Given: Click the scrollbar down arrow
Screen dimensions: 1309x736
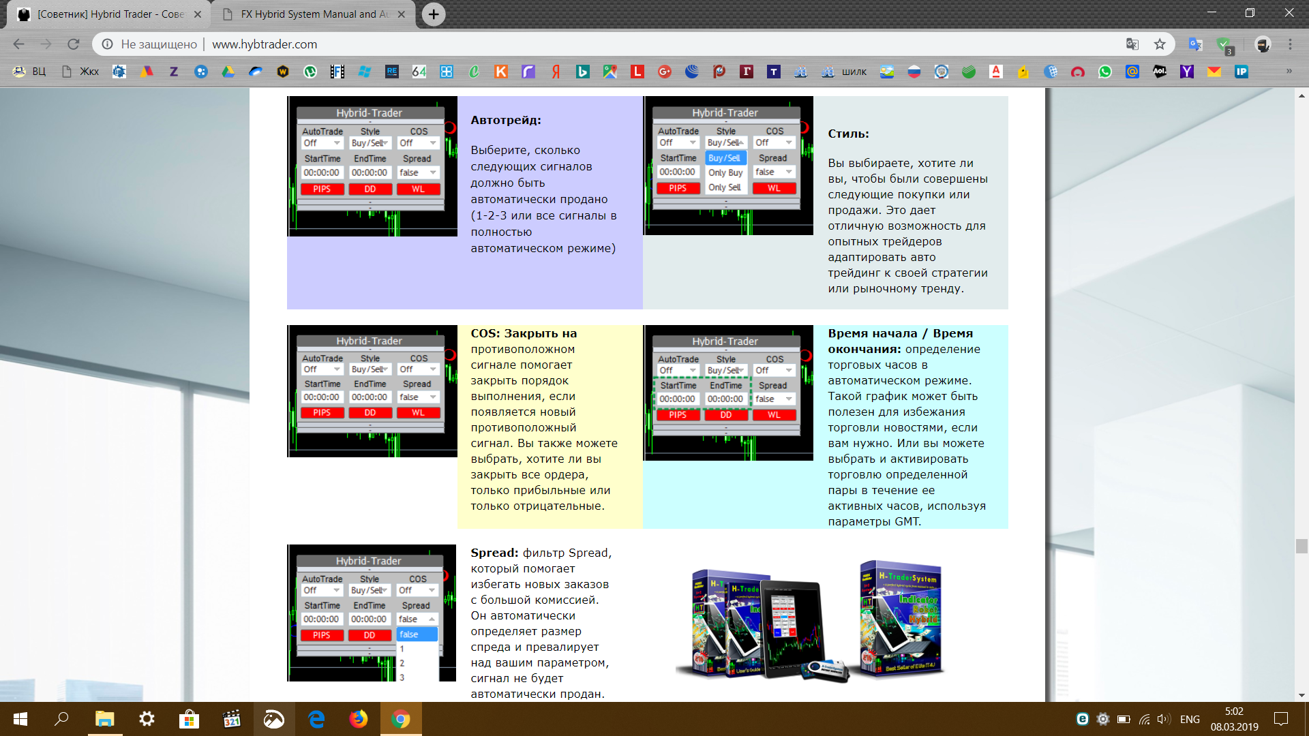Looking at the screenshot, I should [1302, 695].
